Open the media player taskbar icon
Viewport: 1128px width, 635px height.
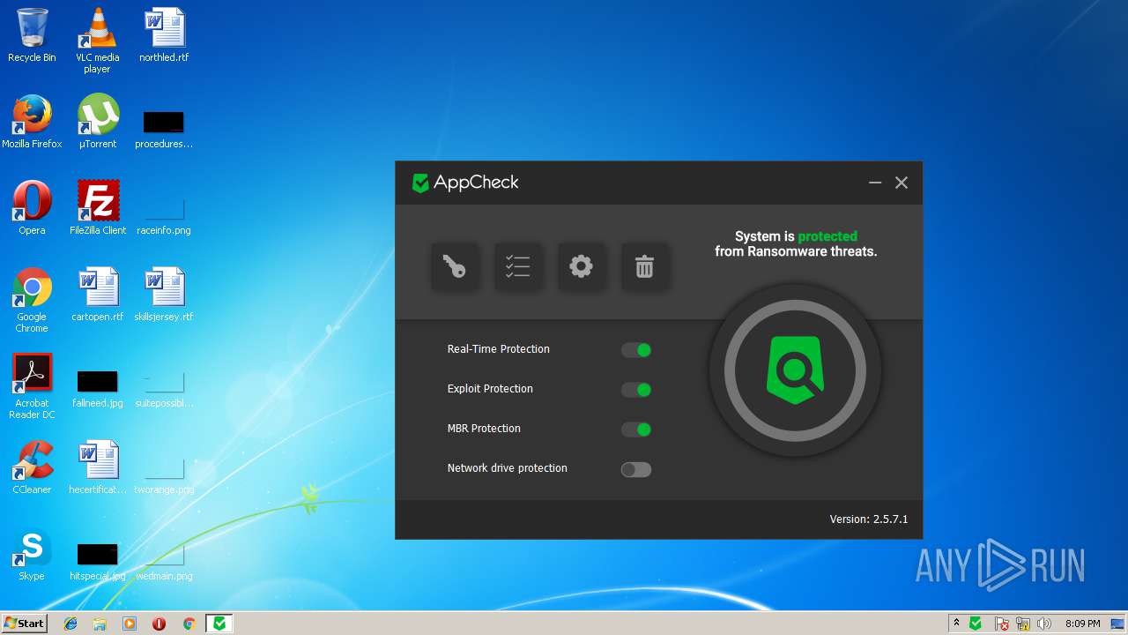pyautogui.click(x=130, y=624)
